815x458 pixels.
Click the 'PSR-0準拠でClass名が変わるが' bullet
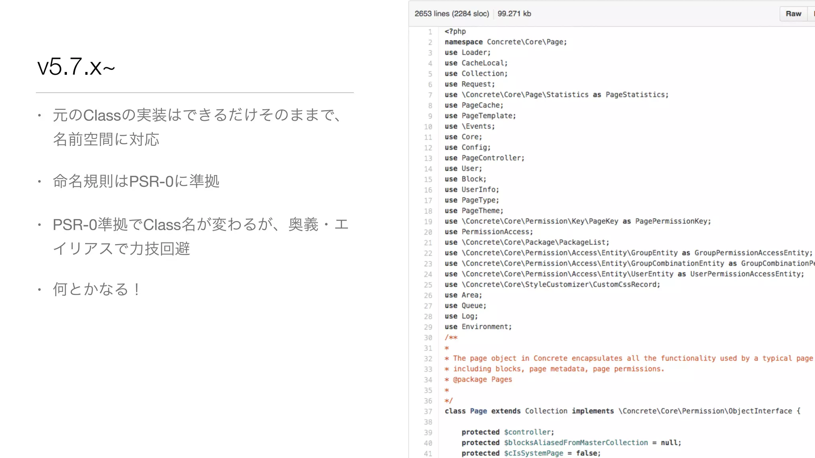click(201, 237)
